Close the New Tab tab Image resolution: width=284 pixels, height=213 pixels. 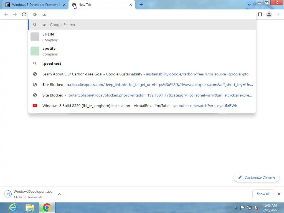point(131,5)
